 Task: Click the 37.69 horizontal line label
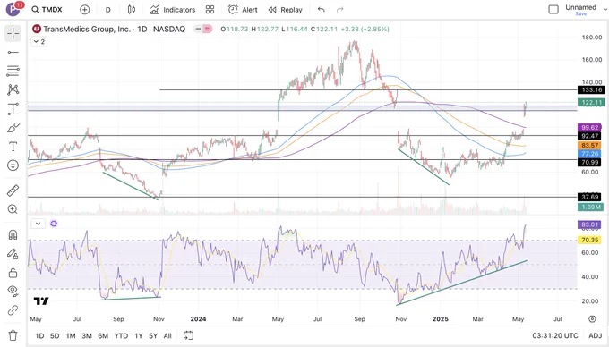tap(589, 198)
